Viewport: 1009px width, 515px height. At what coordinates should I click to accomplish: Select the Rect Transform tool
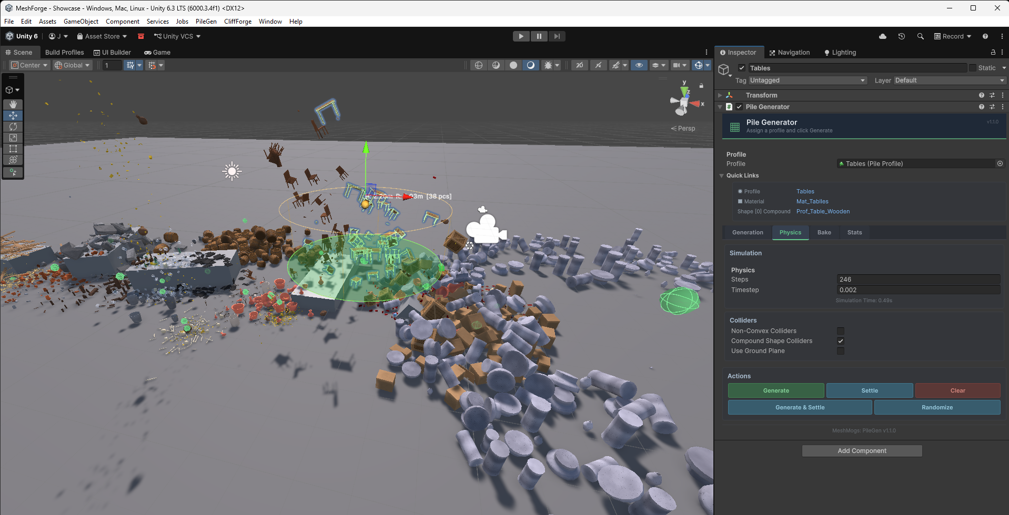(13, 149)
